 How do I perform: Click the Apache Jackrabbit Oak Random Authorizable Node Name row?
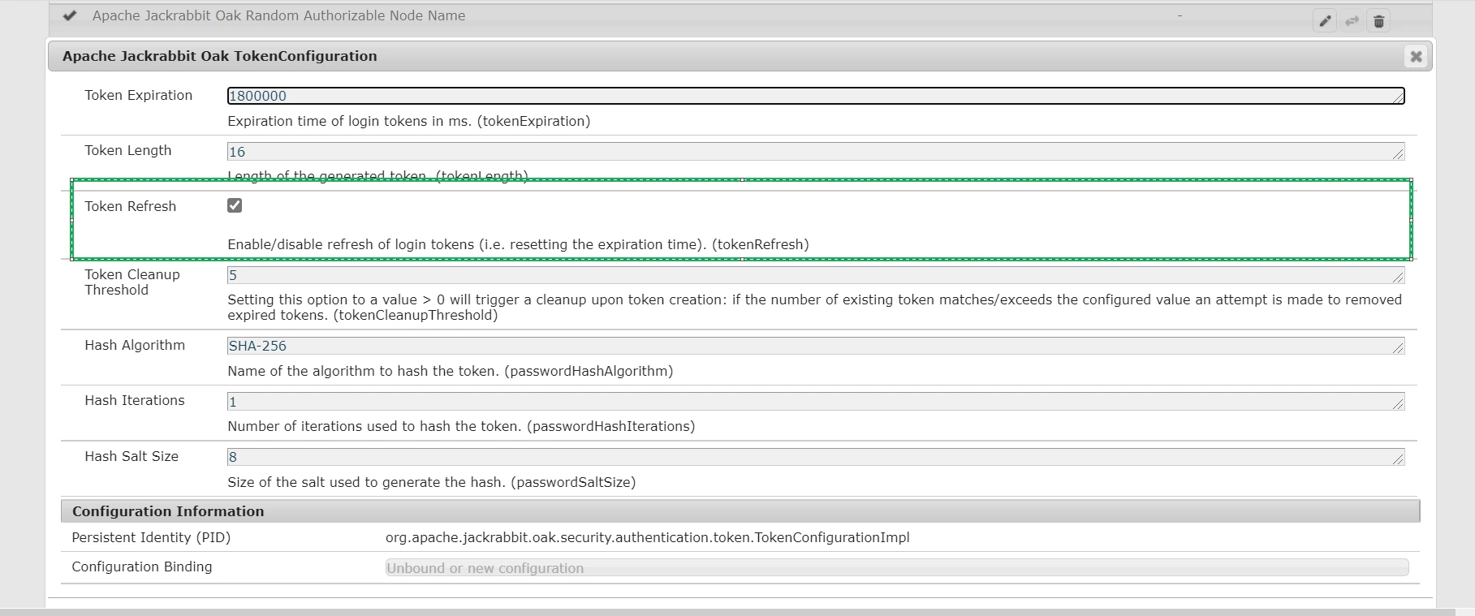tap(740, 18)
